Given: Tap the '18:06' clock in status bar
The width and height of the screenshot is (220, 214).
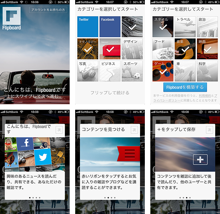Looking at the screenshot, I should 35,2.
